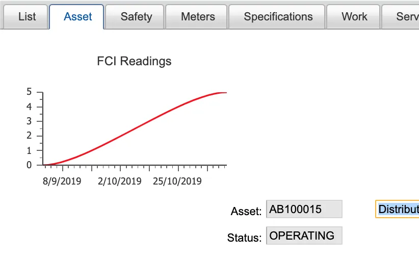
Task: Click the 8/9/2019 date axis label
Action: coord(62,181)
